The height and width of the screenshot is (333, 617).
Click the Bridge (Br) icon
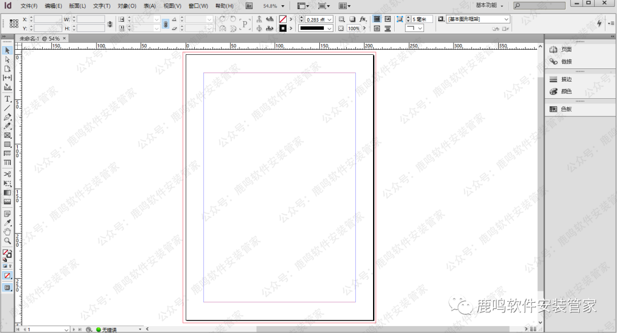249,6
